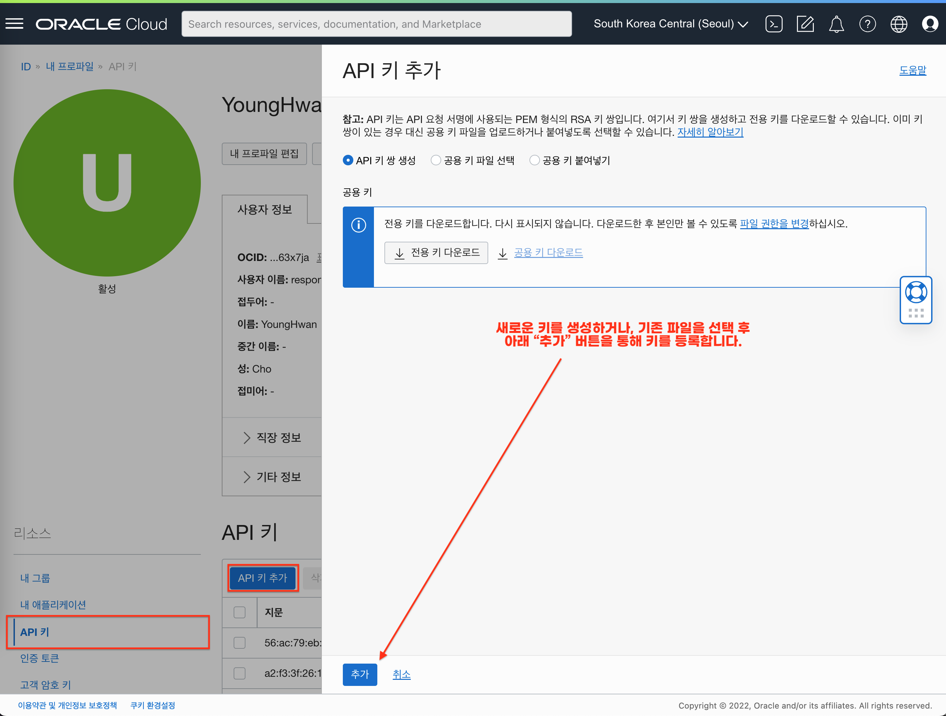The image size is (946, 716).
Task: Check the box for key a2:f3:3f:26
Action: (x=239, y=673)
